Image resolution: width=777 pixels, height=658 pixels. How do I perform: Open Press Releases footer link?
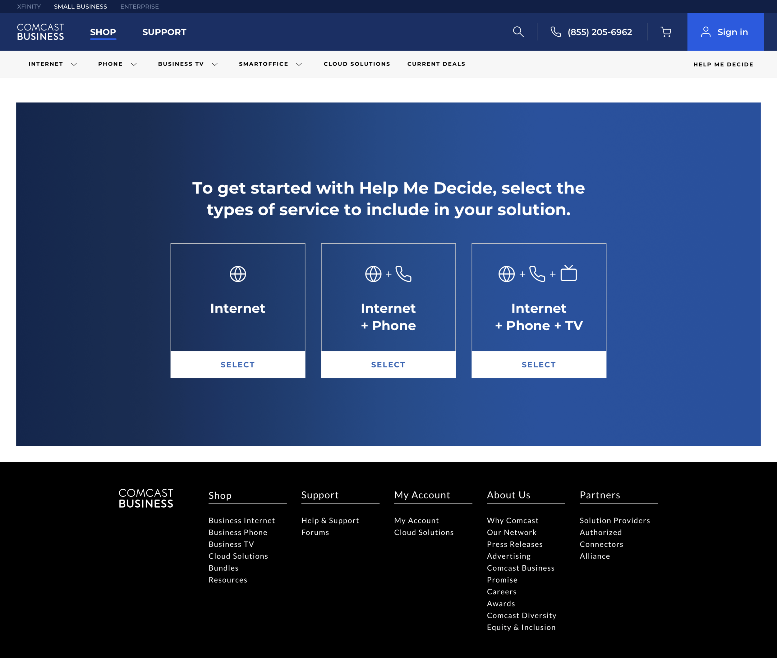515,544
